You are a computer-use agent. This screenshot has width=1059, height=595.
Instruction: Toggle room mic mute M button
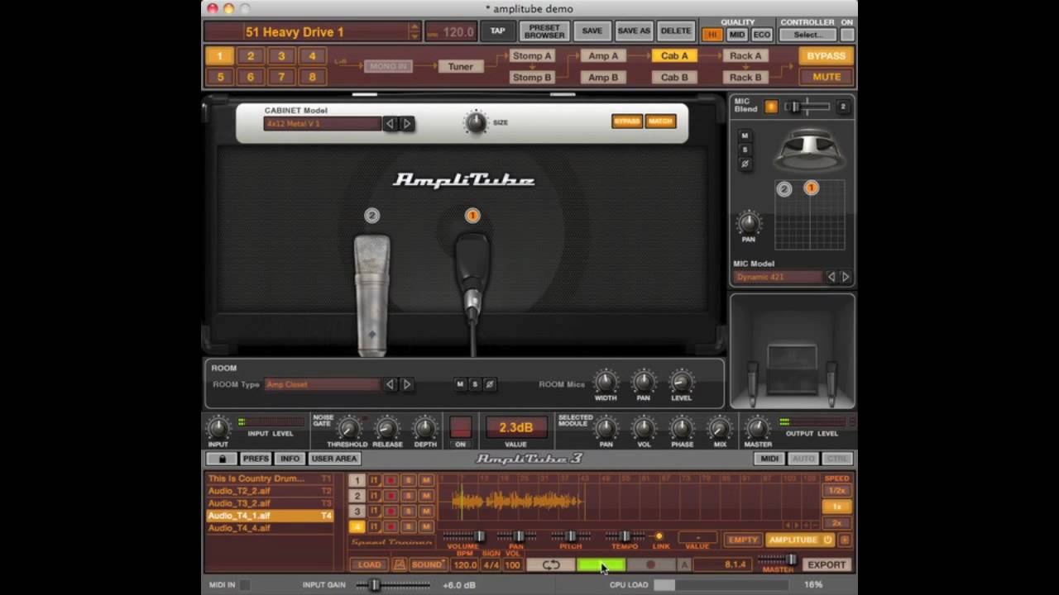click(x=460, y=384)
